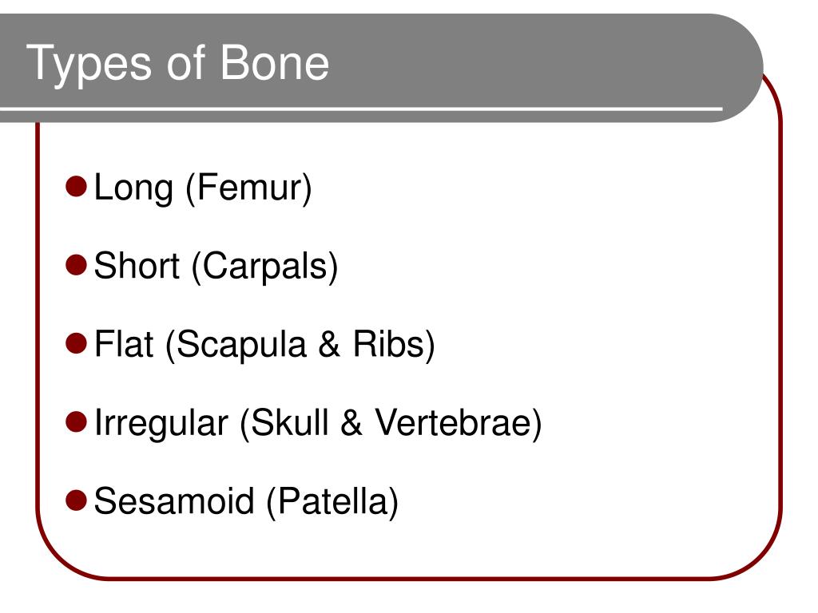Image resolution: width=818 pixels, height=613 pixels.
Task: Select the bullet dot before Short (Carpals)
Action: [76, 265]
